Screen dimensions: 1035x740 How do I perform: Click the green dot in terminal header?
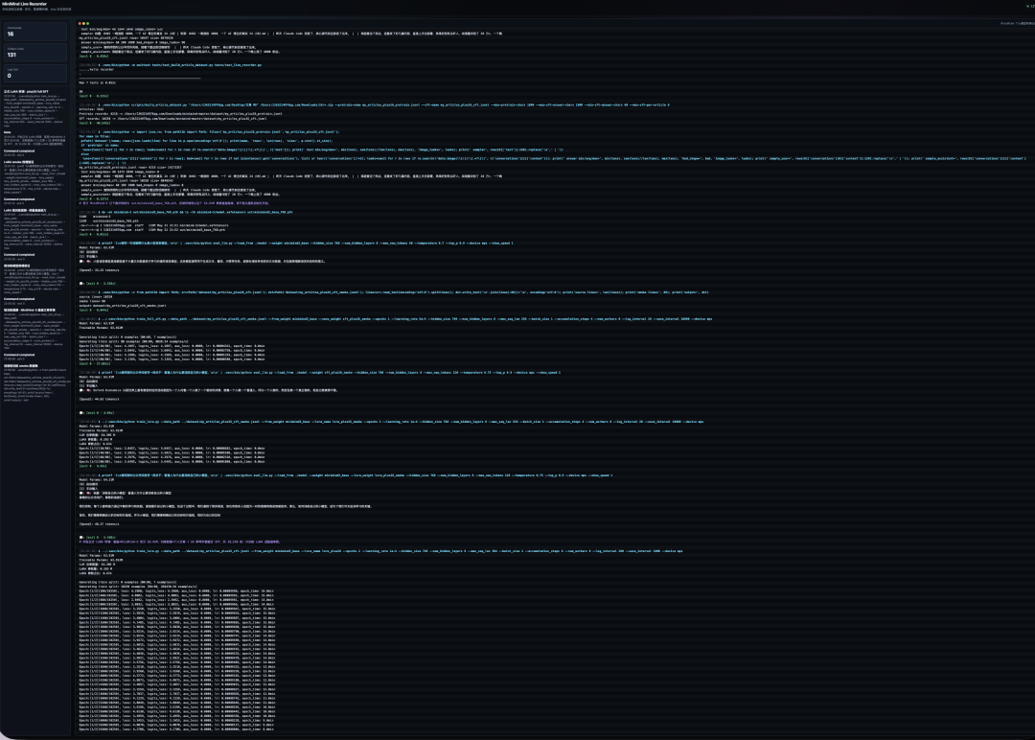click(88, 24)
